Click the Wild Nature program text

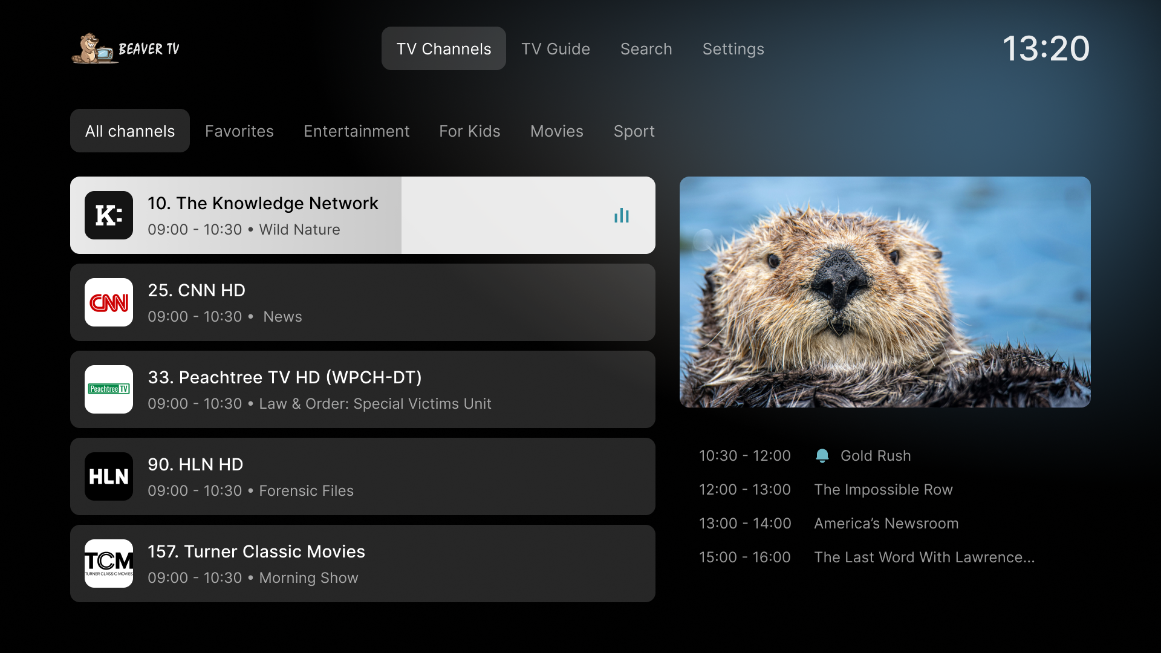[300, 230]
